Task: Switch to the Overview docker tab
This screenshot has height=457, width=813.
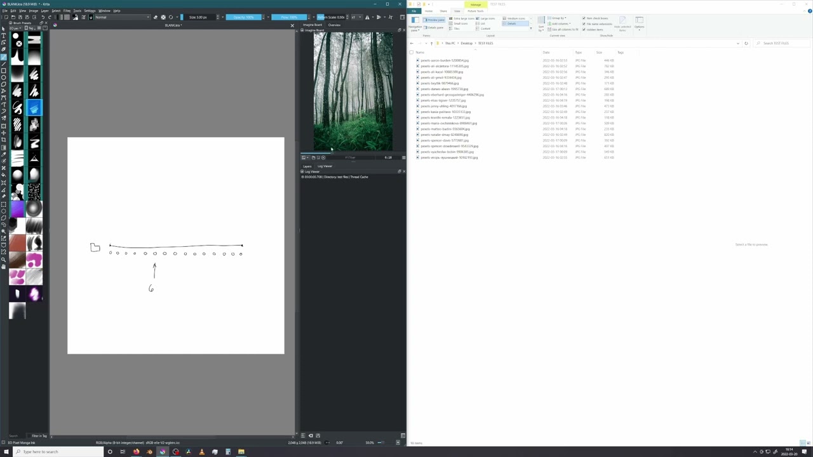Action: pos(334,25)
